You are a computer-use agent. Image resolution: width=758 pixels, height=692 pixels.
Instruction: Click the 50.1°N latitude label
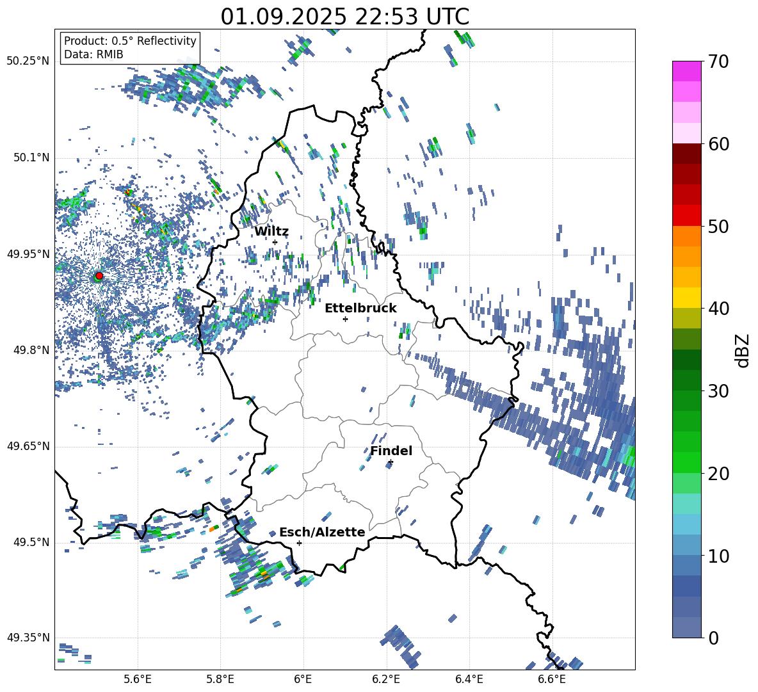point(31,157)
